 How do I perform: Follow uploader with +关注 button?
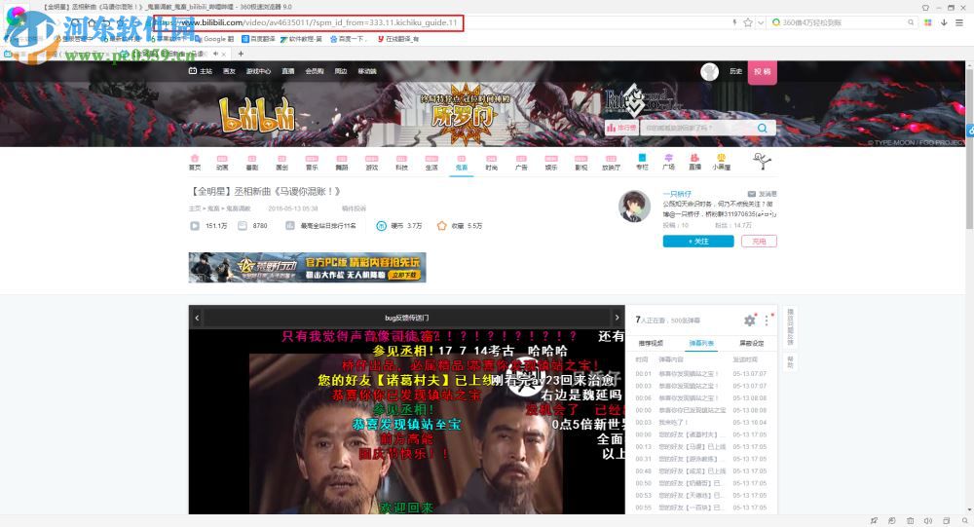point(698,242)
